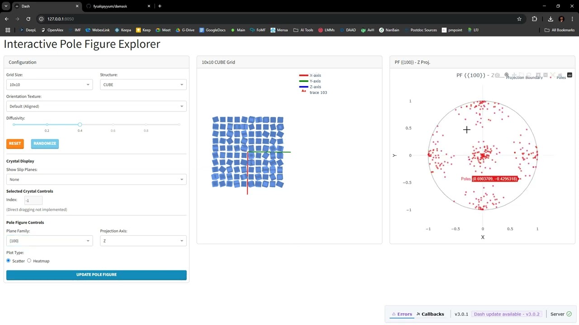Open the Chrome three-dot menu

click(x=572, y=19)
